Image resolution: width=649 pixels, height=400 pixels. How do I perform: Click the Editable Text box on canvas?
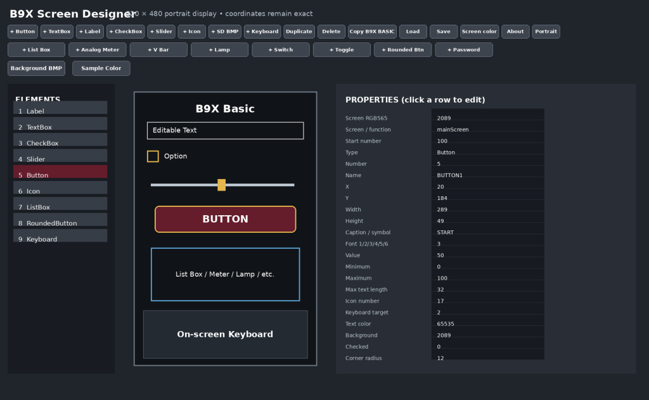click(226, 130)
